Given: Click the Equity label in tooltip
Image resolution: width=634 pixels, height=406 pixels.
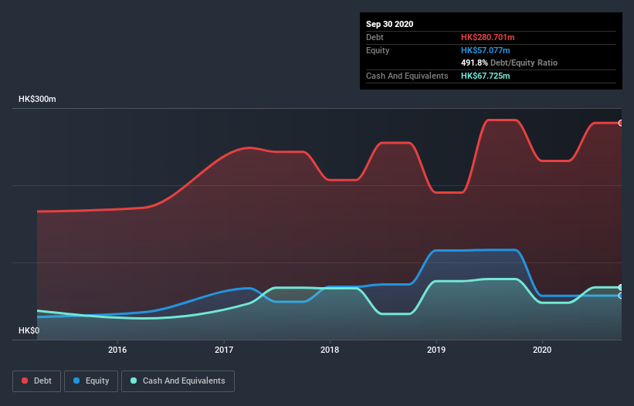Looking at the screenshot, I should pos(378,50).
